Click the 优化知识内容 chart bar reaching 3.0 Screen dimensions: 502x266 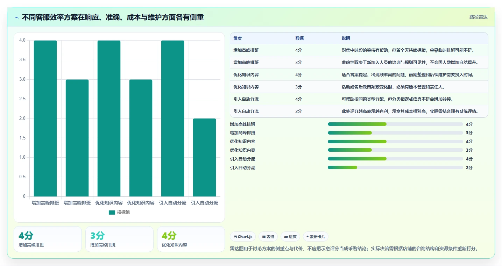pyautogui.click(x=141, y=138)
